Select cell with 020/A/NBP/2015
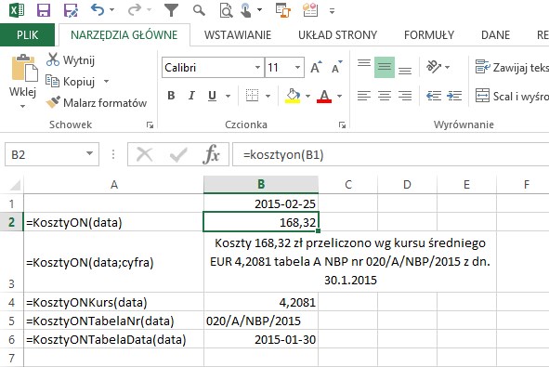Viewport: 549px width, 367px height. click(x=261, y=321)
